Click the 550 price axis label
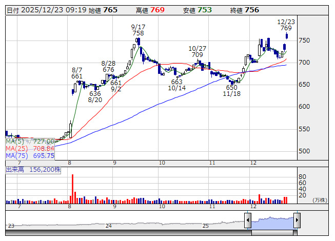Image resolution: width=335 pixels, height=241 pixels. click(304, 129)
